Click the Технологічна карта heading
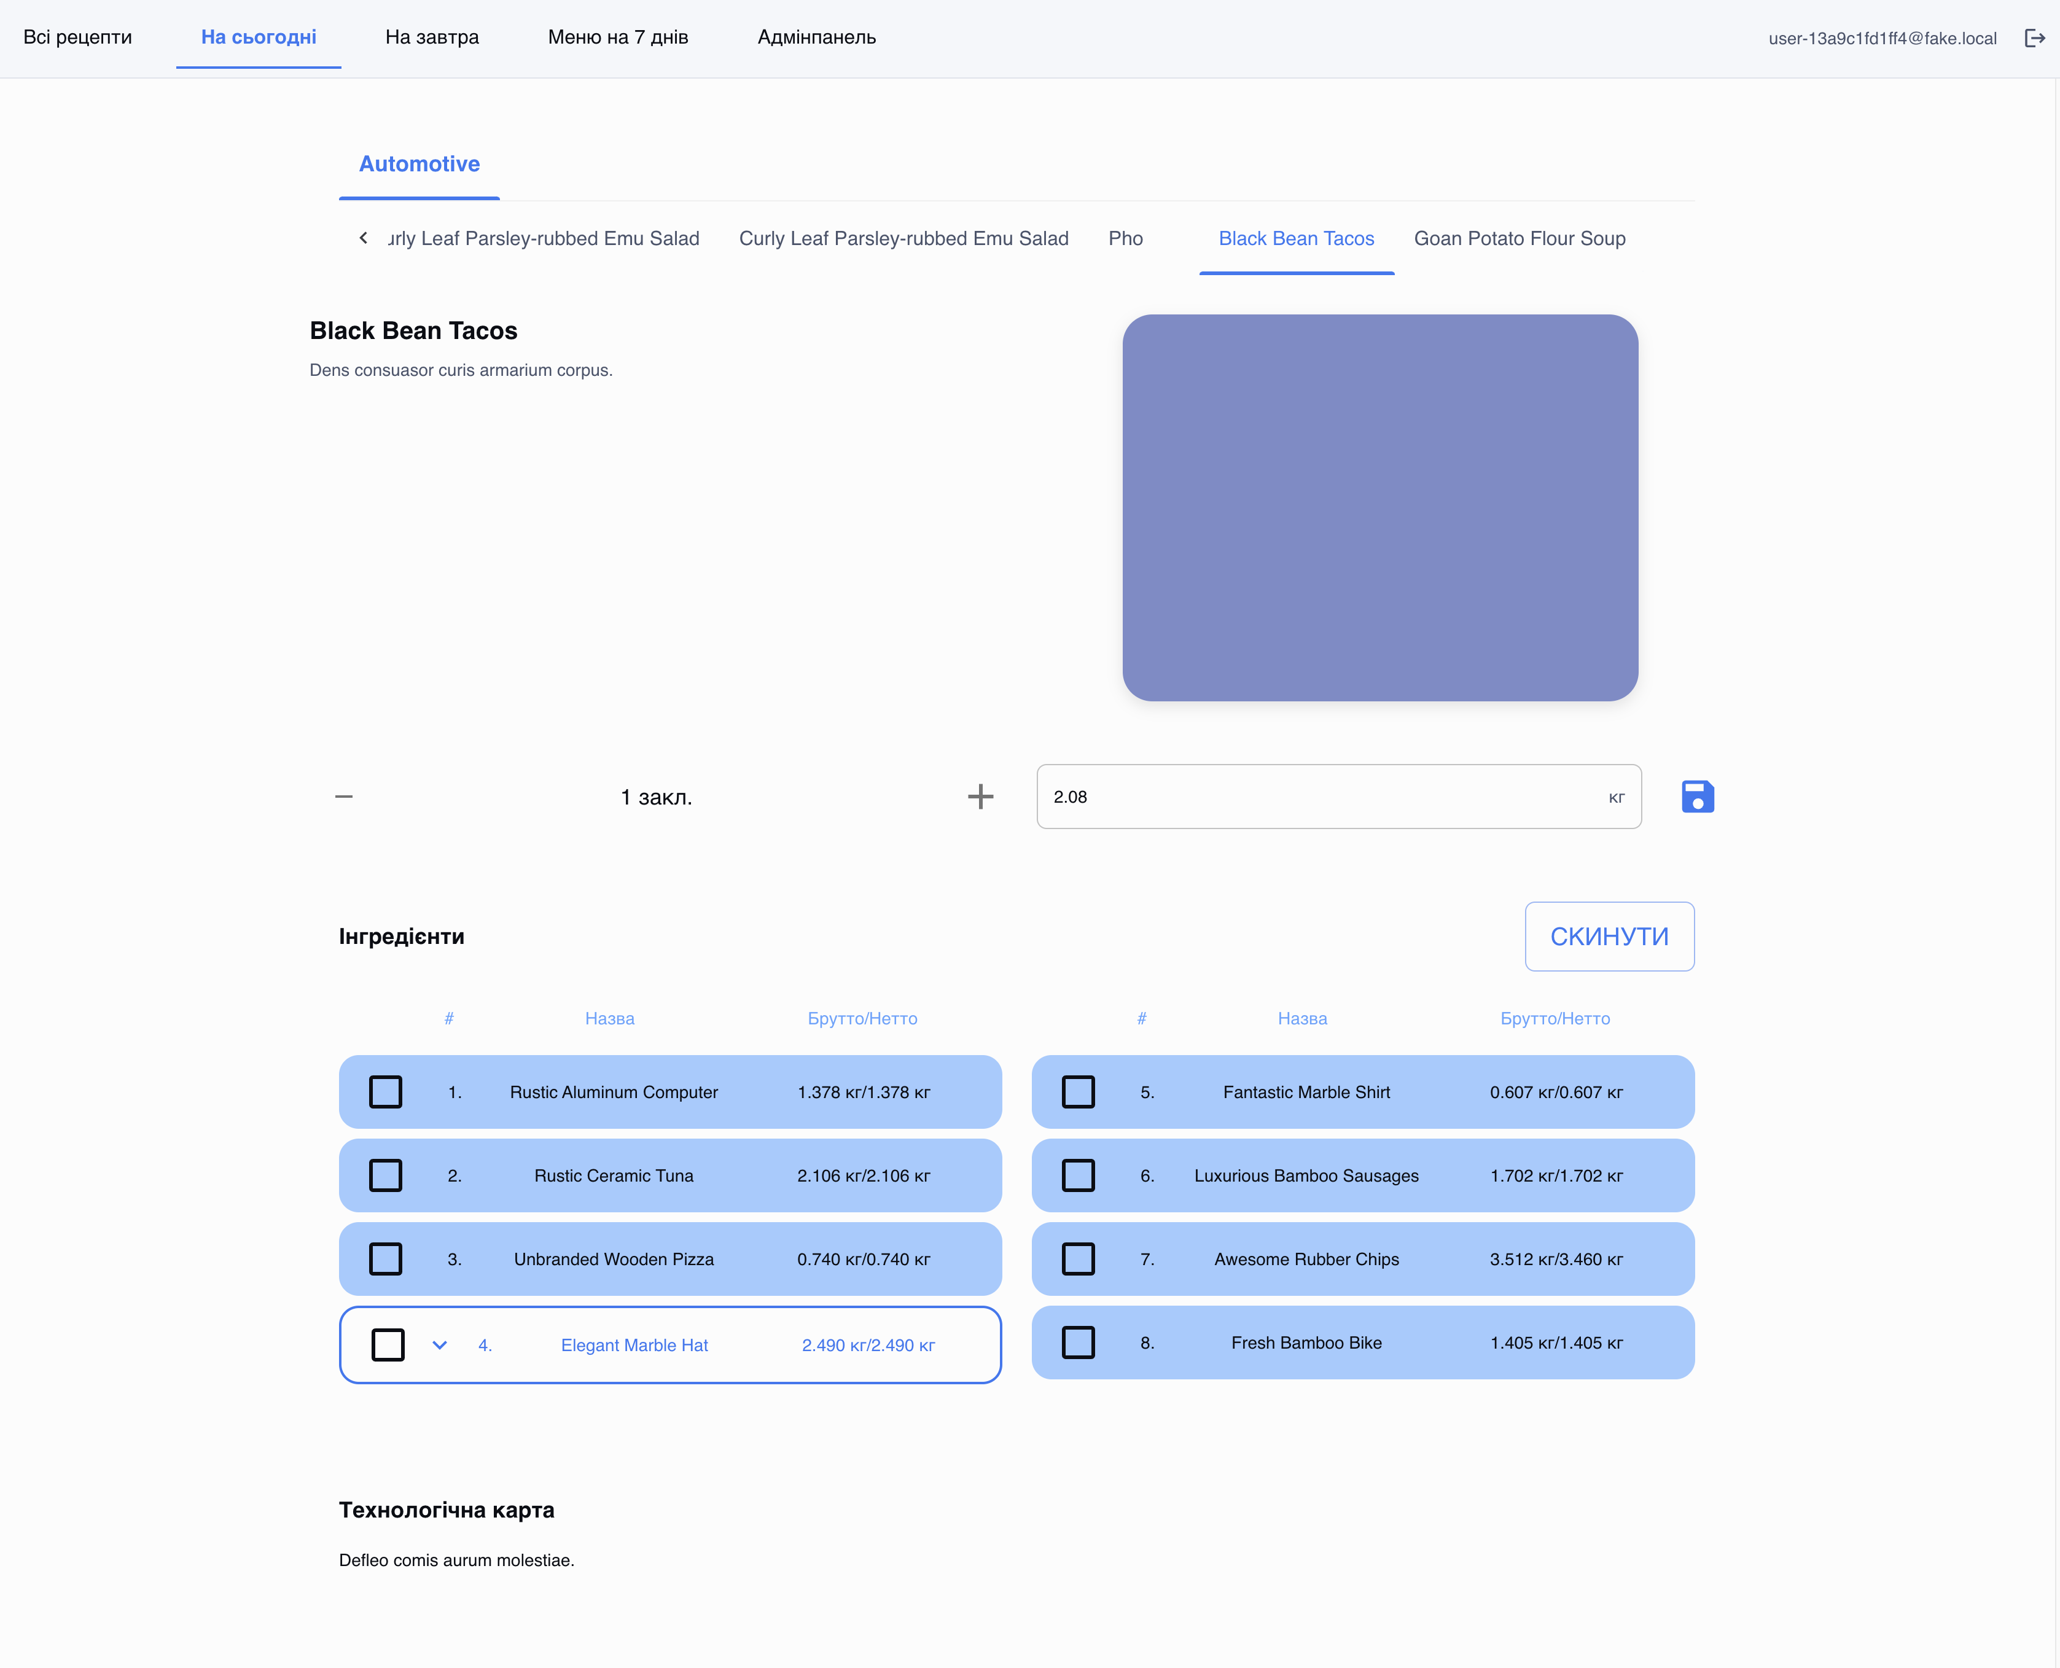 [x=447, y=1510]
